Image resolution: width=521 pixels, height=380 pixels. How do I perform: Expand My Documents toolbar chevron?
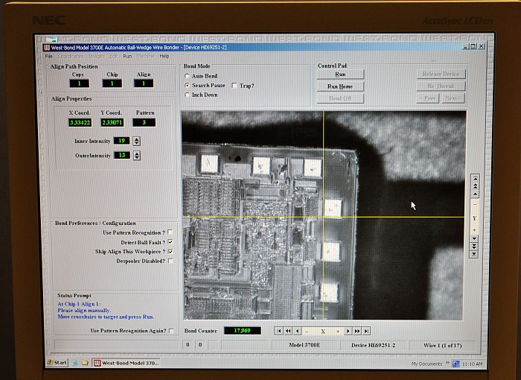click(x=447, y=363)
